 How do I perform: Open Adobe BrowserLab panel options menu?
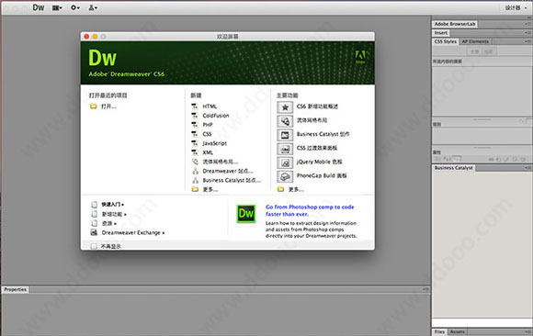pos(527,24)
